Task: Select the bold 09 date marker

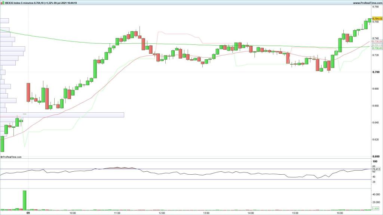Action: click(28, 213)
